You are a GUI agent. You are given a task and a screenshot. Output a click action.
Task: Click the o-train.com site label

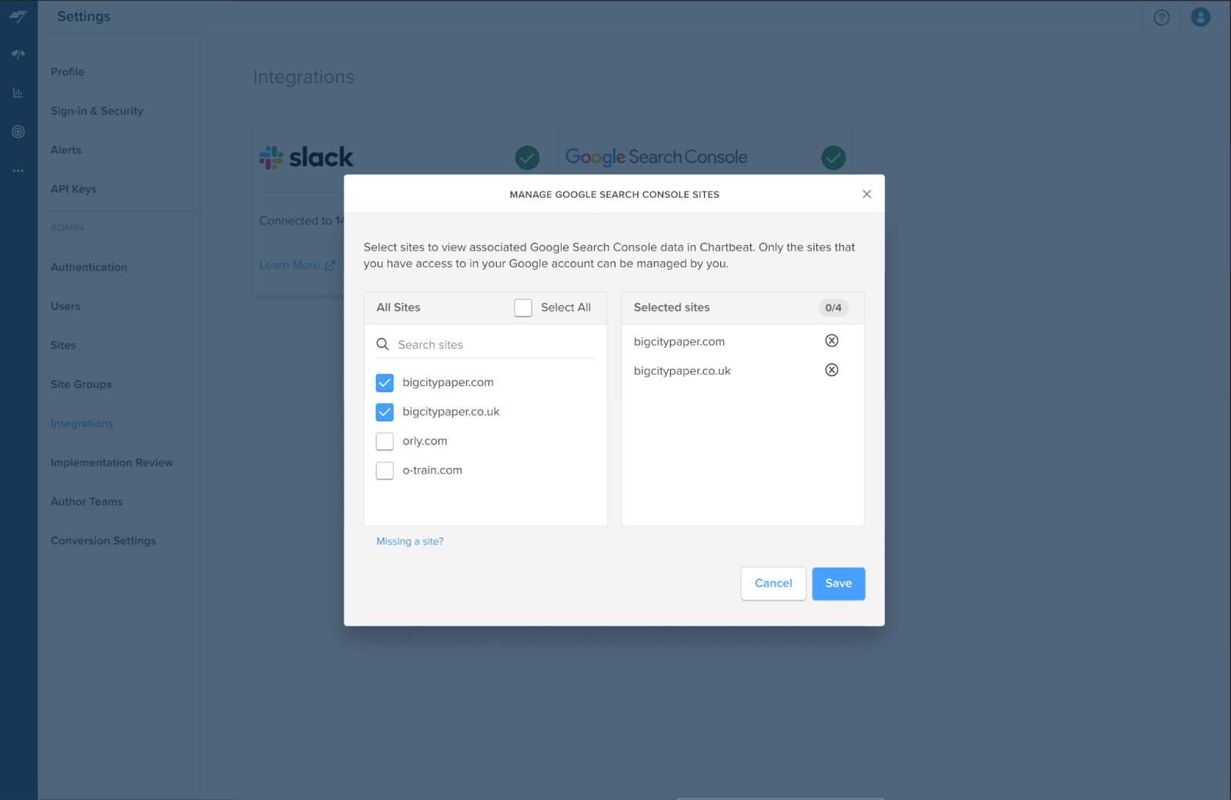click(432, 470)
